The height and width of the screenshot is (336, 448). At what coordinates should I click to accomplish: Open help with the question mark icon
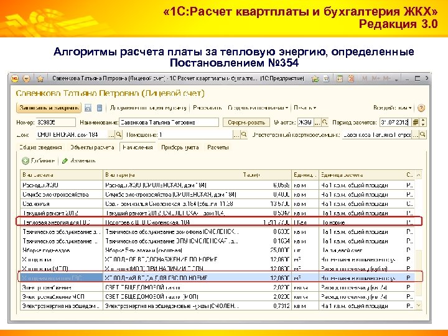pos(421,108)
